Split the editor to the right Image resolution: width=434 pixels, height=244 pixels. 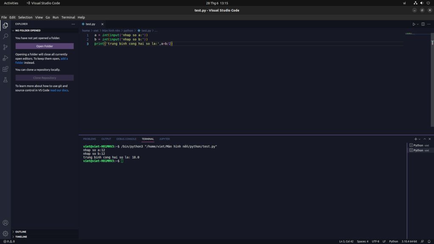point(423,24)
